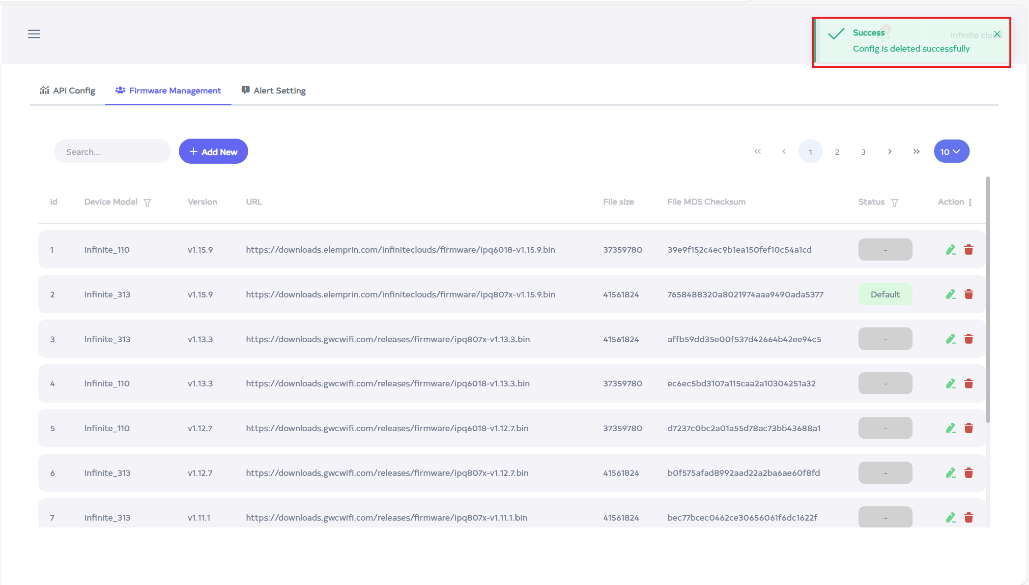Click the table's vertical scrollbar
Screen dimensions: 1029x585
tap(988, 300)
